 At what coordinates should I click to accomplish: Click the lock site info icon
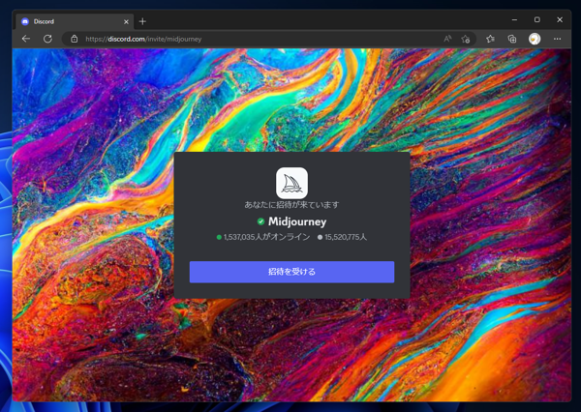pyautogui.click(x=75, y=39)
